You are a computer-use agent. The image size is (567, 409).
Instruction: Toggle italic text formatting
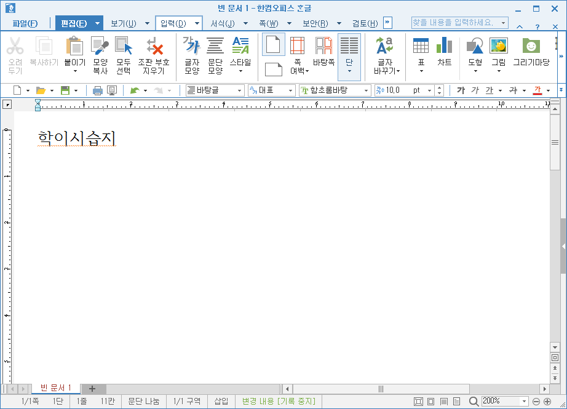pyautogui.click(x=474, y=90)
